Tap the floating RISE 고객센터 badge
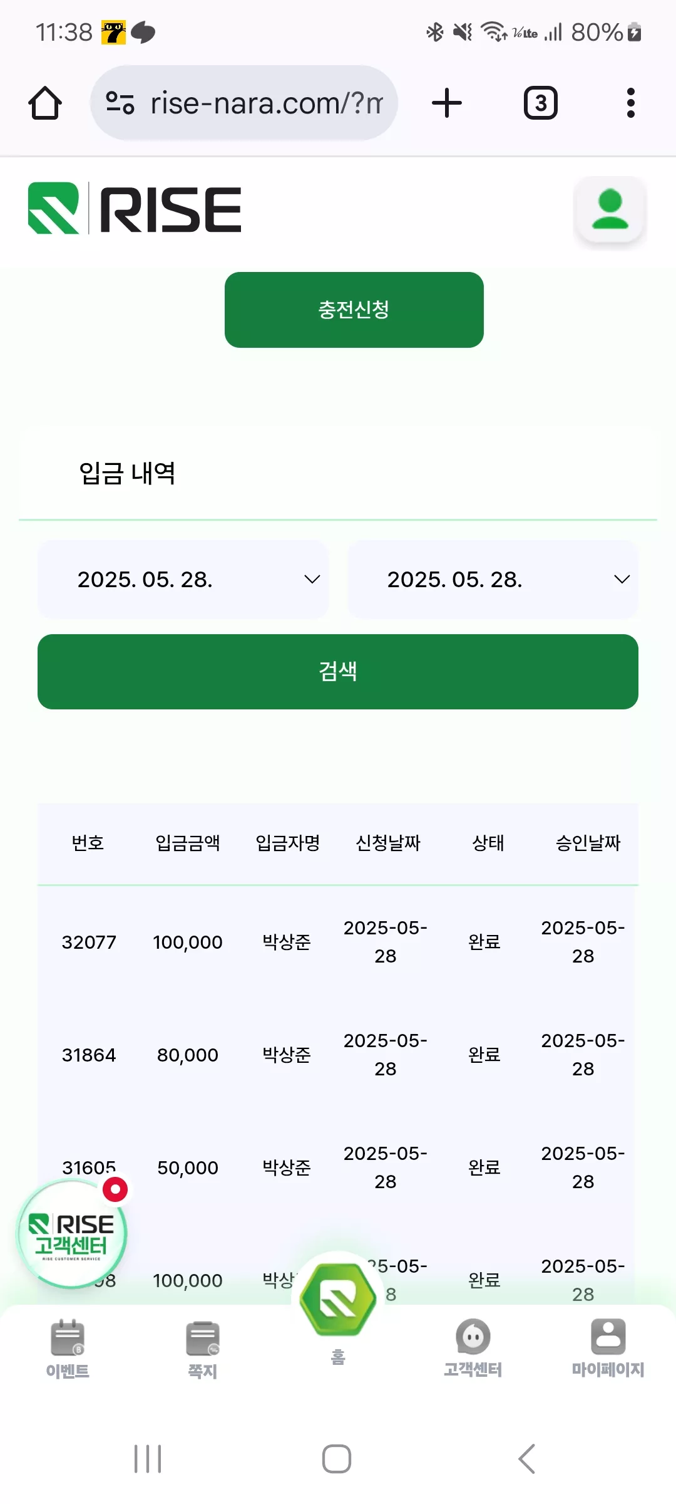 (72, 1234)
